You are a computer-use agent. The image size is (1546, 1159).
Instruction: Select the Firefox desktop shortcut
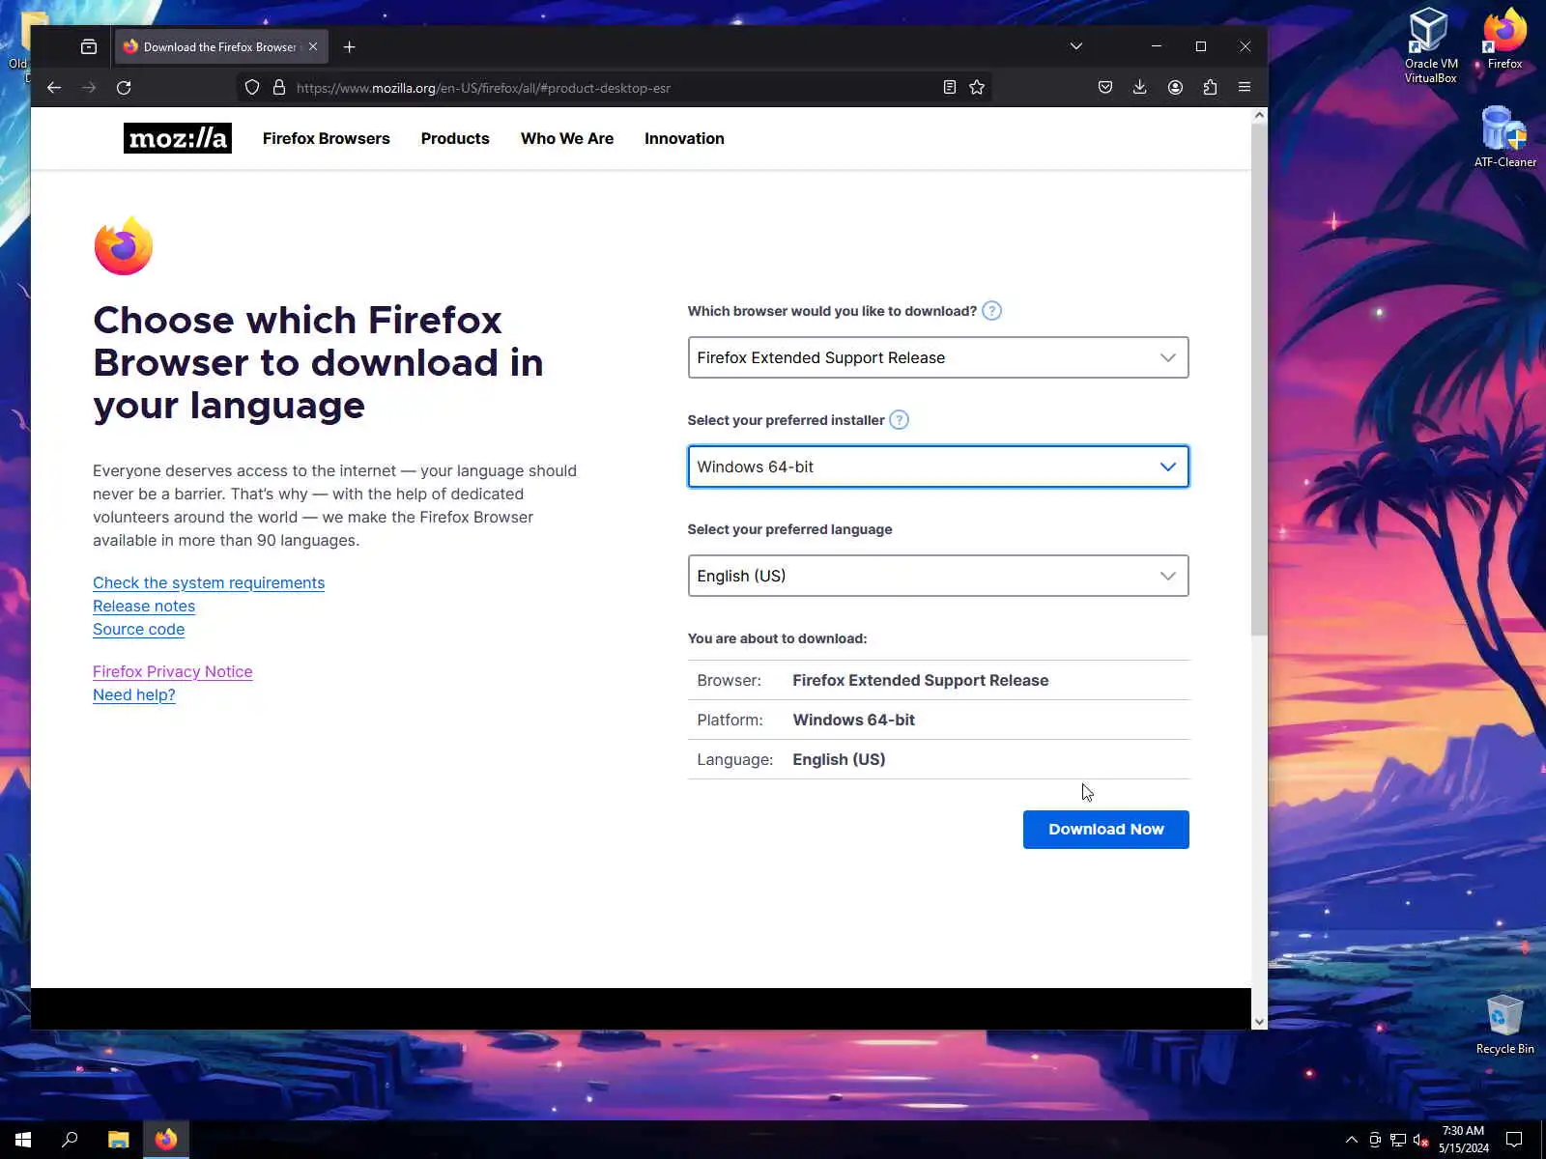[1504, 40]
